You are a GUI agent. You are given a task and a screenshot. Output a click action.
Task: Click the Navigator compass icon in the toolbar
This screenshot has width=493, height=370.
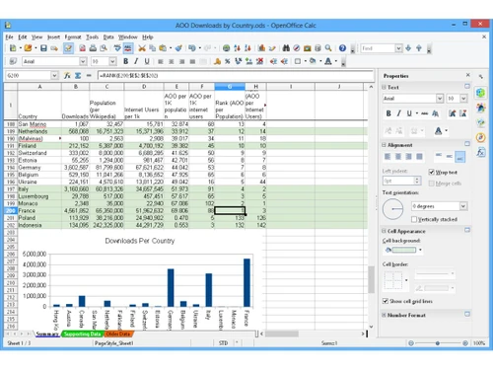297,48
